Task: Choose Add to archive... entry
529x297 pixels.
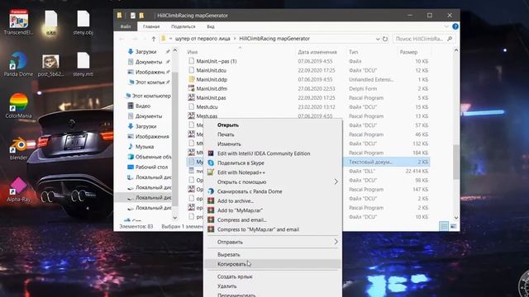Action: pyautogui.click(x=236, y=200)
